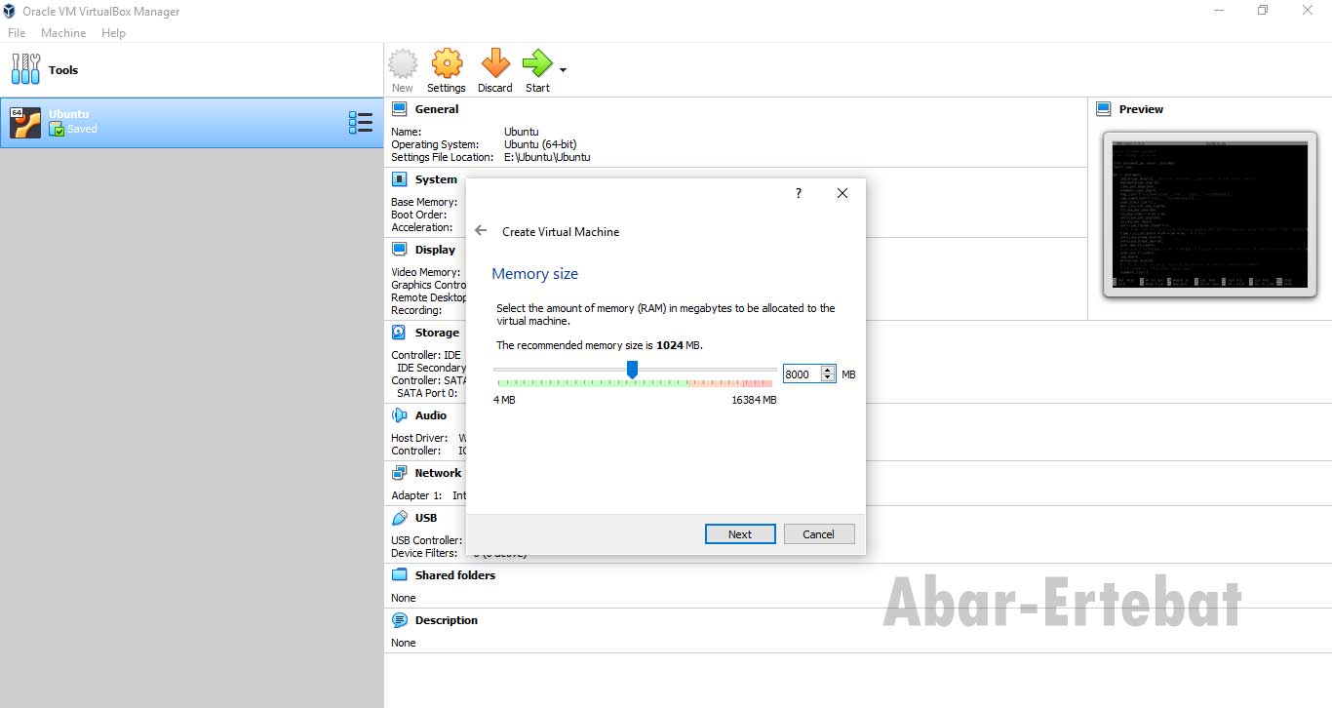The height and width of the screenshot is (708, 1332).
Task: Increase memory with spinner up arrow
Action: click(828, 370)
